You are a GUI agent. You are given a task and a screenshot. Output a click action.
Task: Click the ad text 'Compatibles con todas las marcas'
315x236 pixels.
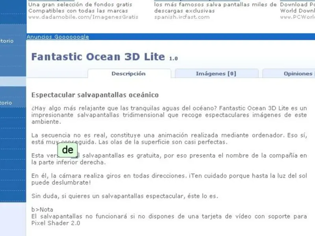[x=78, y=11]
